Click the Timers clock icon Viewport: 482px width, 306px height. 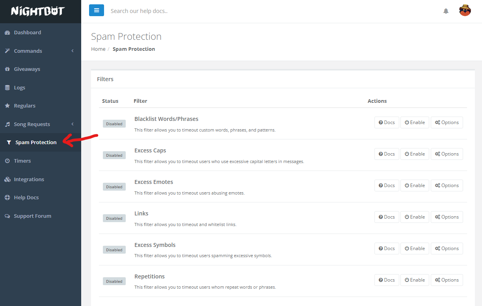point(7,161)
